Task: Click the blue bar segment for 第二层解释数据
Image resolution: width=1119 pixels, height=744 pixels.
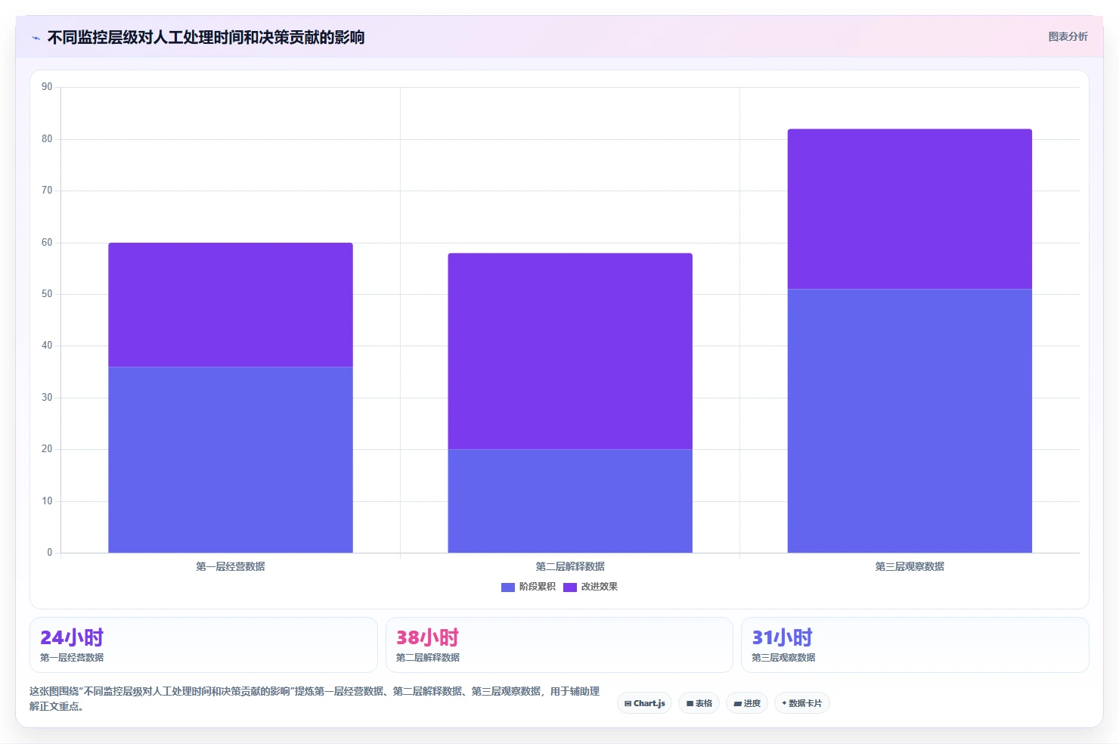Action: click(x=570, y=501)
